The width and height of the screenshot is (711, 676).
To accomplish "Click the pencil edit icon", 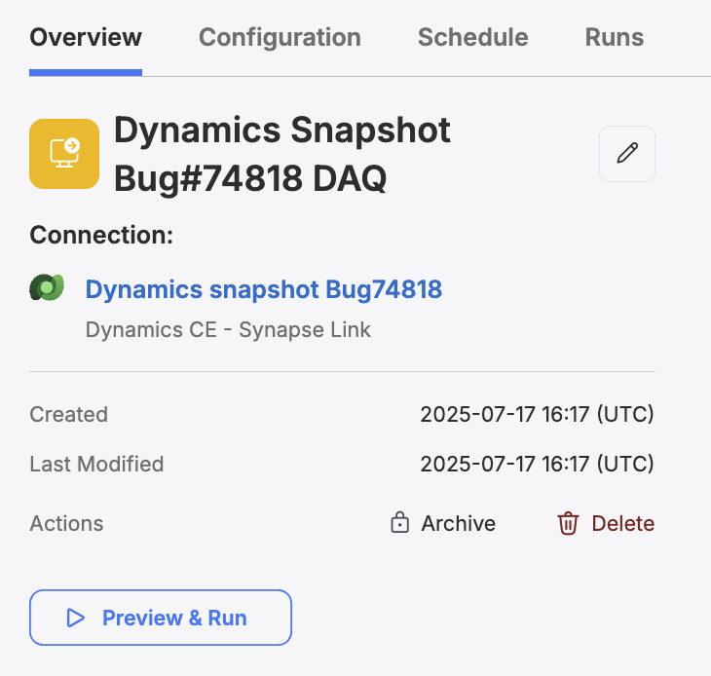I will tap(627, 154).
